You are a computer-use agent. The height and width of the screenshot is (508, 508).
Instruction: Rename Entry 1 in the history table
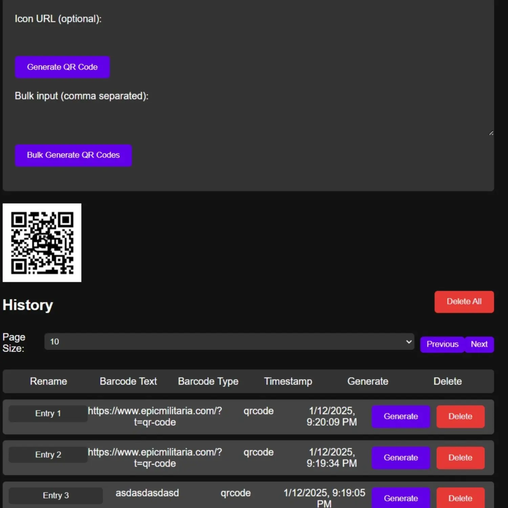coord(47,413)
